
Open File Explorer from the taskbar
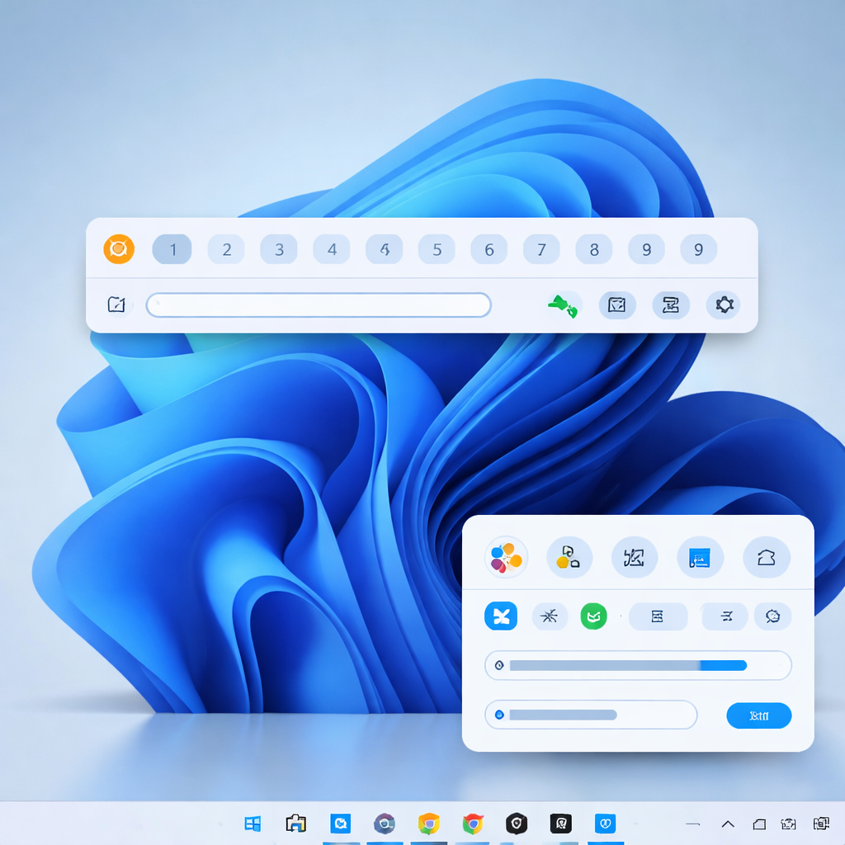click(x=295, y=824)
